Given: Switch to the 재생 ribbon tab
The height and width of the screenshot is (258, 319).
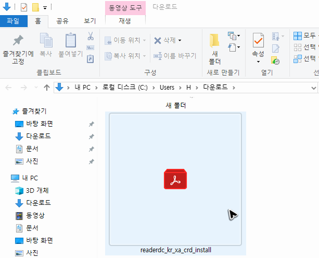Looking at the screenshot, I should tap(125, 21).
